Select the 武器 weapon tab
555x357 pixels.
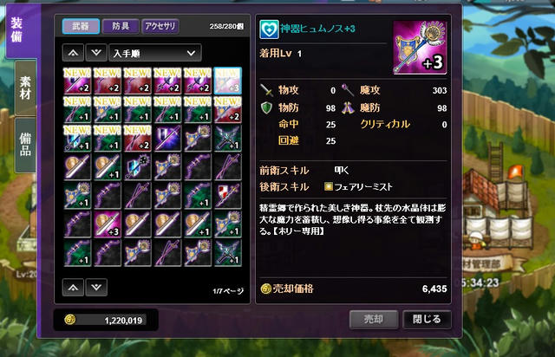(81, 26)
